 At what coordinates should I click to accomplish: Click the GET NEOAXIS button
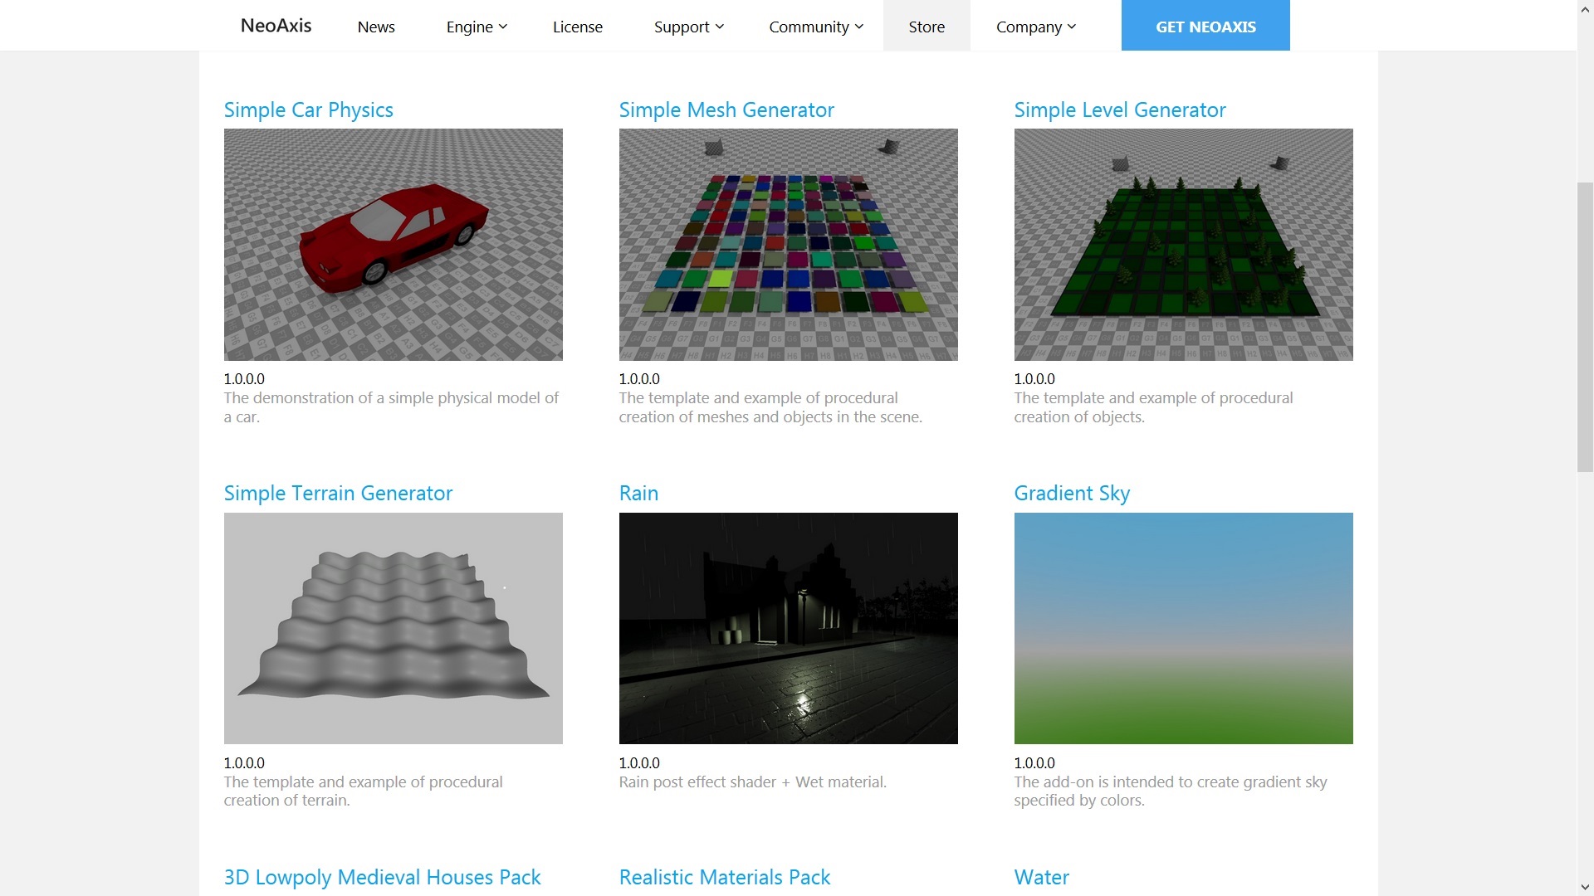1205,27
